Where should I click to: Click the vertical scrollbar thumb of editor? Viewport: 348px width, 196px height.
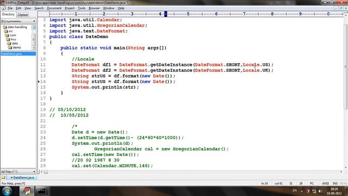(346, 66)
